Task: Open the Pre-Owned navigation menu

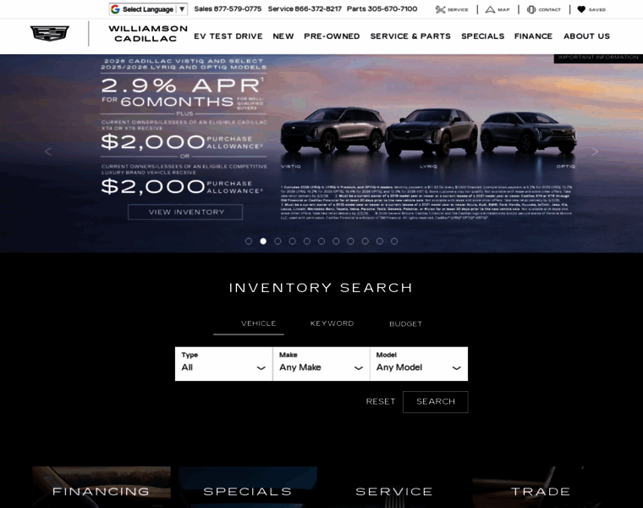Action: (x=332, y=36)
